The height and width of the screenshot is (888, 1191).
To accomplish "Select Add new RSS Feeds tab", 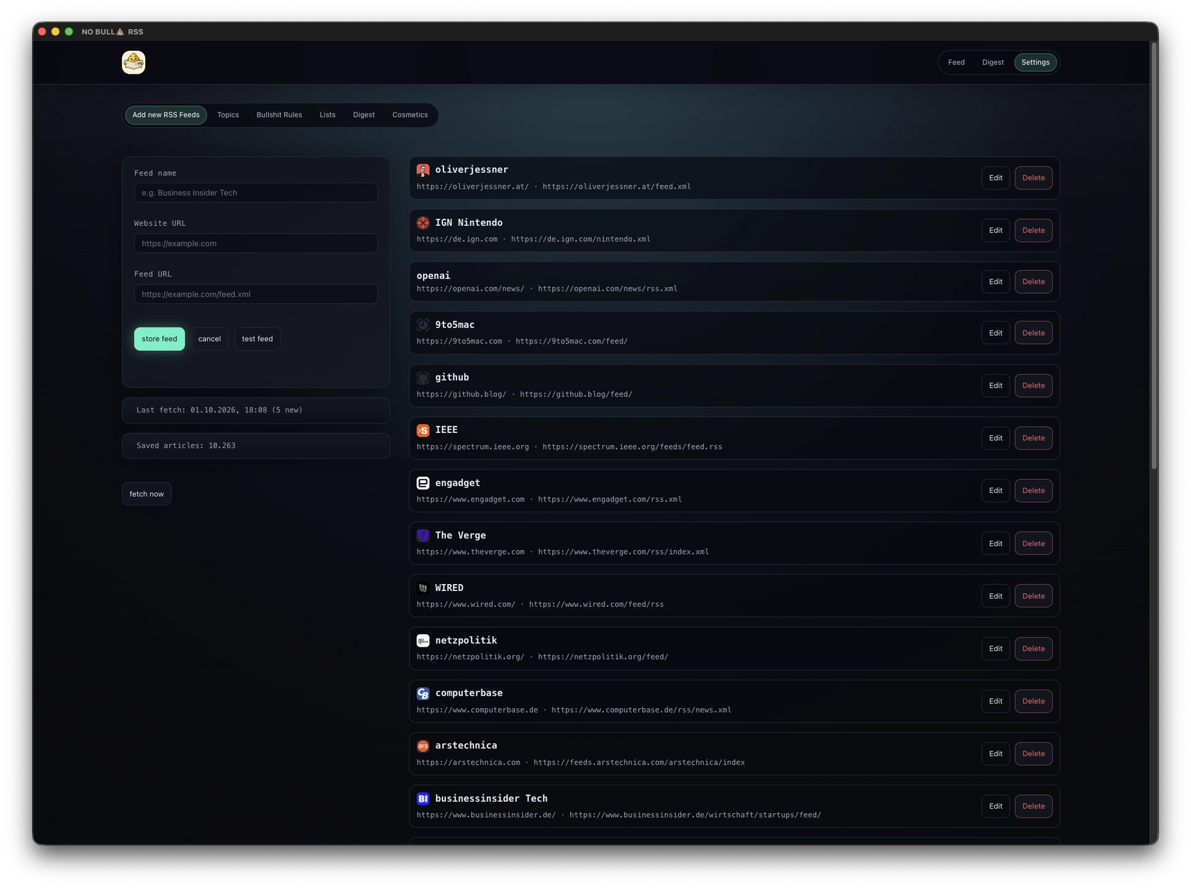I will pyautogui.click(x=166, y=115).
